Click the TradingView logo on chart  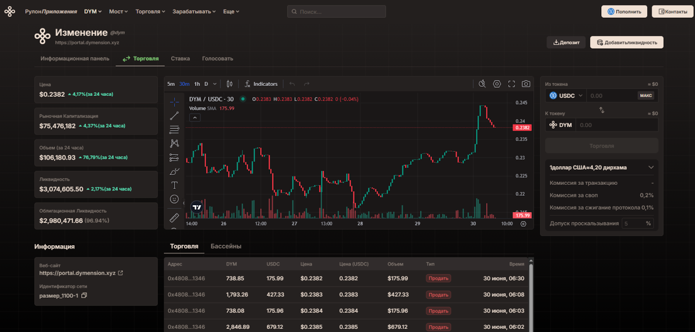click(x=197, y=207)
